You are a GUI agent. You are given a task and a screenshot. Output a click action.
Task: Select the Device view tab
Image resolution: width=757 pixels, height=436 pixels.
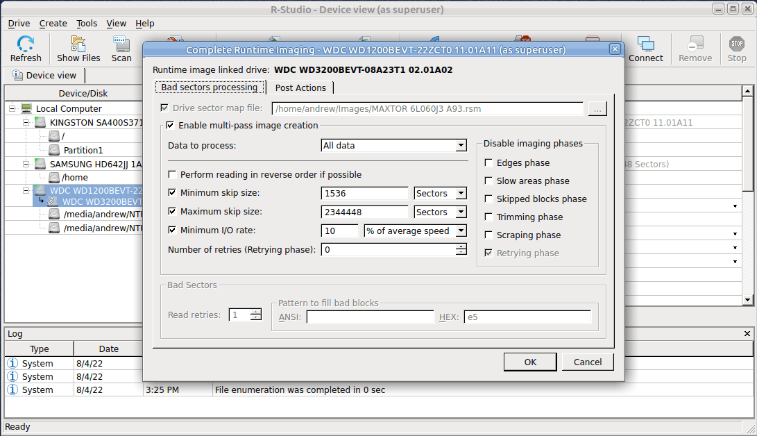[44, 75]
